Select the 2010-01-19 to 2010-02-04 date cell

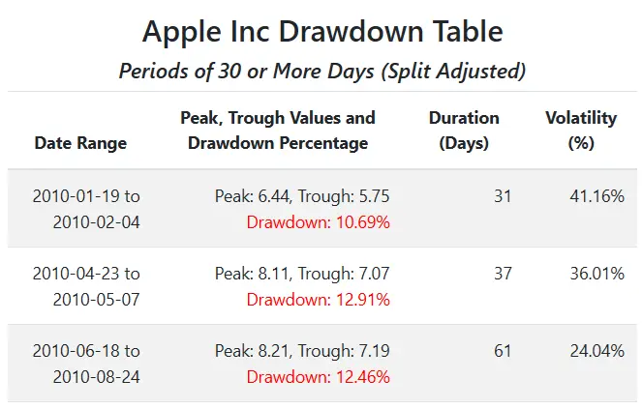tap(86, 209)
